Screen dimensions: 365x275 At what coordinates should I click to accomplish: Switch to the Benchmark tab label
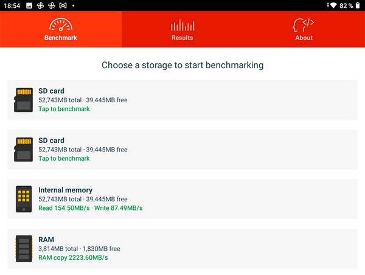click(x=61, y=38)
